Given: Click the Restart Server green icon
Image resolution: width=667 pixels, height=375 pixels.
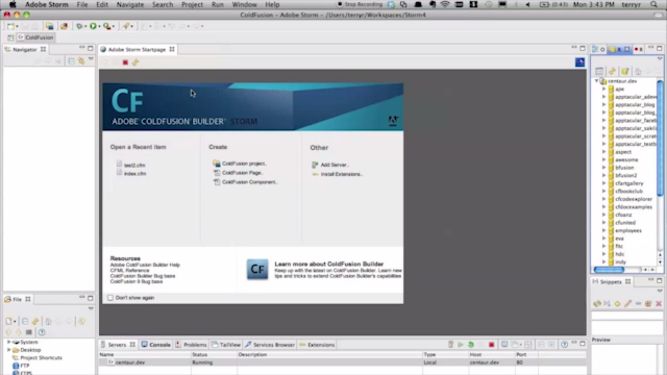Looking at the screenshot, I should (471, 344).
